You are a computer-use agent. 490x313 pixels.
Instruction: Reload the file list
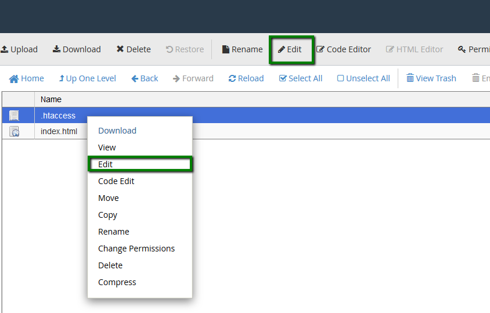pos(246,78)
